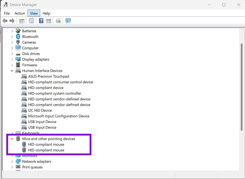This screenshot has height=179, width=245.
Task: Select the Display adapters icon
Action: (x=18, y=59)
